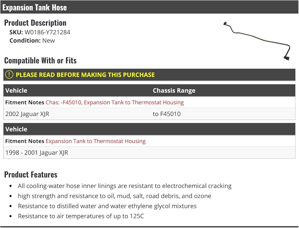This screenshot has height=228, width=299.
Task: Click the Chassis Range column header
Action: 174,90
